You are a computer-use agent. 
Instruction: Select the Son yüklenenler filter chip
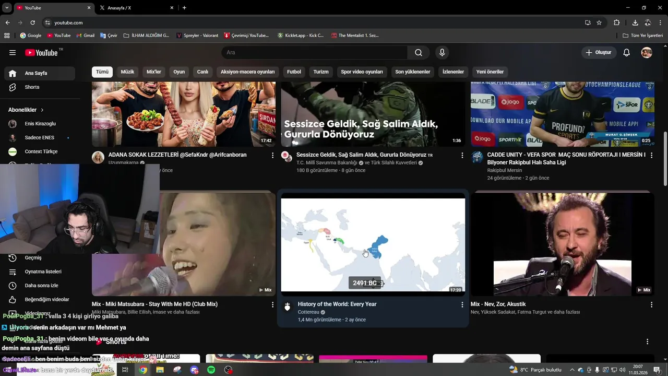[413, 72]
